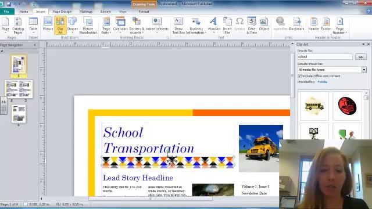Open Catalog Pages tool

[18, 25]
